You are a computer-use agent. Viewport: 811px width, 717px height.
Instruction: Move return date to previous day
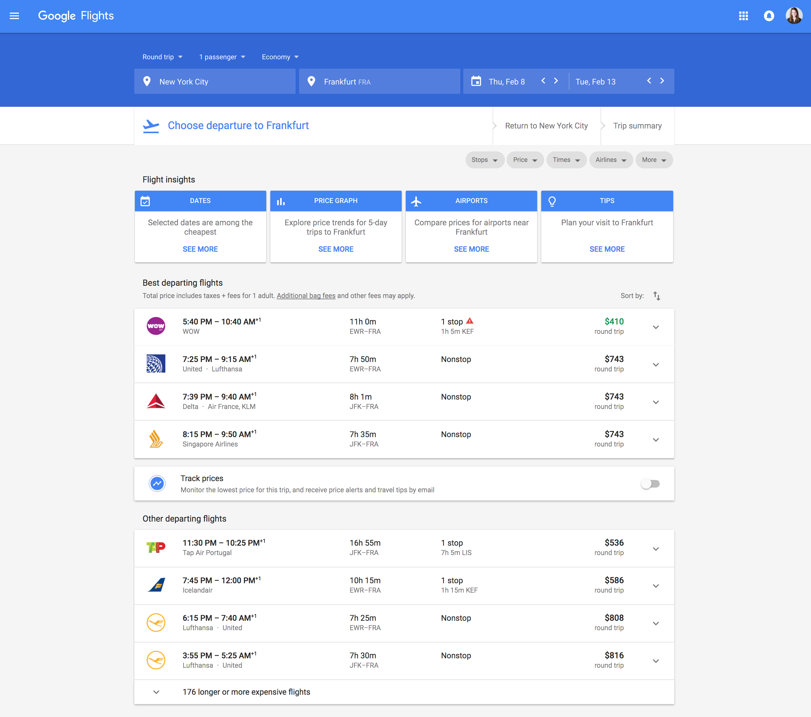[649, 81]
